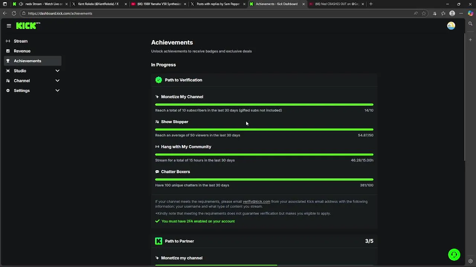Open the green support chat bubble
The width and height of the screenshot is (476, 267).
(x=454, y=255)
